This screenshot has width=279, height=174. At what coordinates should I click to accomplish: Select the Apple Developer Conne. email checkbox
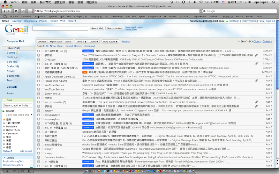click(x=38, y=77)
